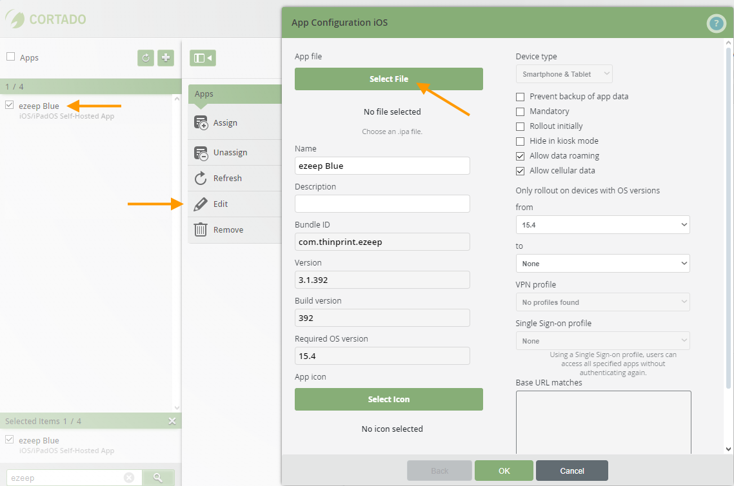Click the Cortado leaf logo
The height and width of the screenshot is (486, 734).
point(15,19)
